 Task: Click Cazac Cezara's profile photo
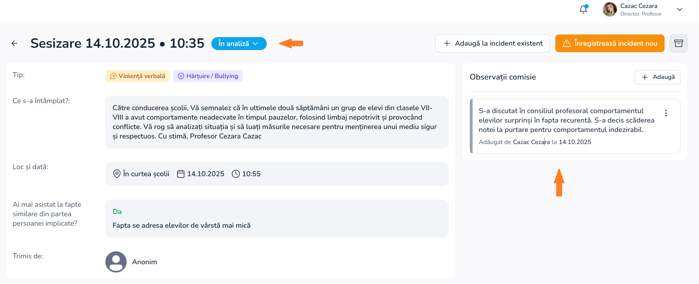[x=609, y=9]
